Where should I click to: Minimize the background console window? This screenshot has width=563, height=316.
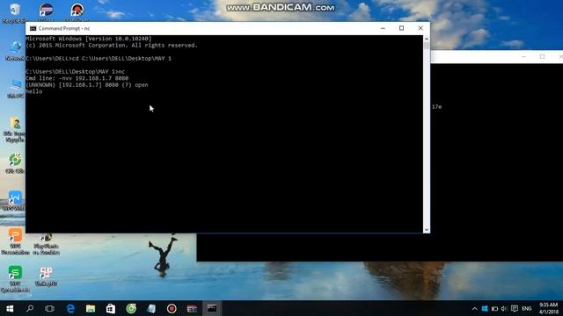click(524, 56)
